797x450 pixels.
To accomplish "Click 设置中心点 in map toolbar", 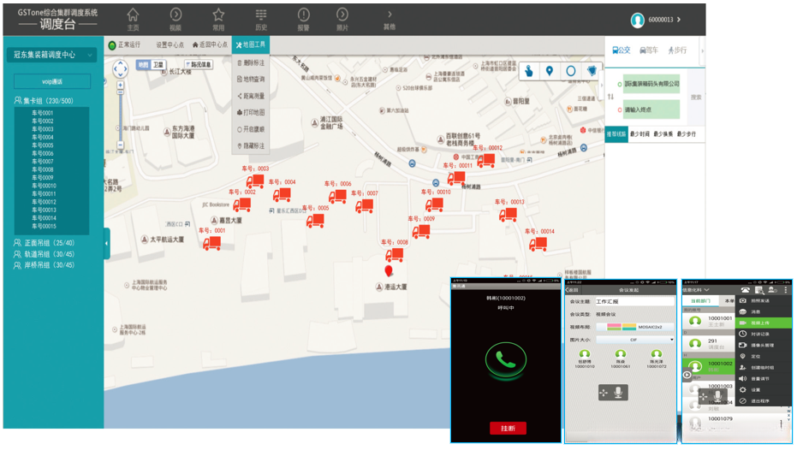I will point(170,44).
